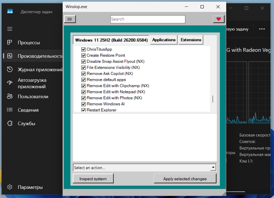Minimize the Winslop.exe window
Screen dimensions: 274x198
pyautogui.click(x=187, y=7)
